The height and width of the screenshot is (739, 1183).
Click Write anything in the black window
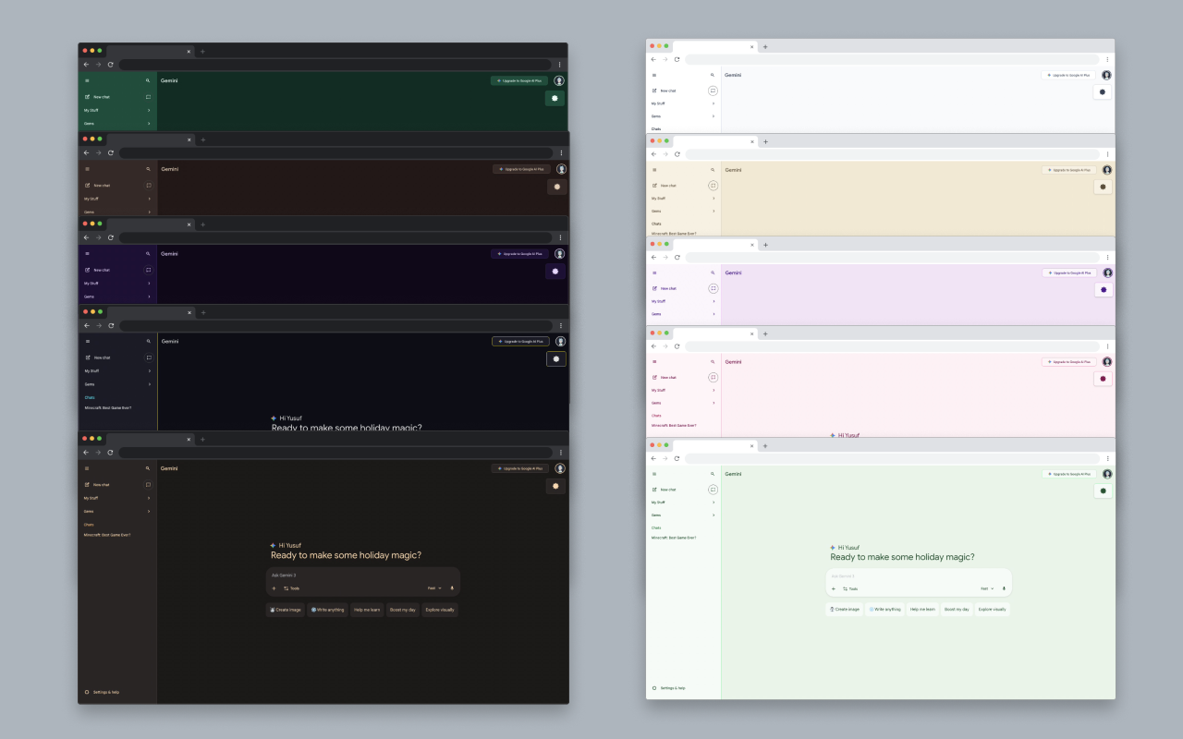click(328, 610)
